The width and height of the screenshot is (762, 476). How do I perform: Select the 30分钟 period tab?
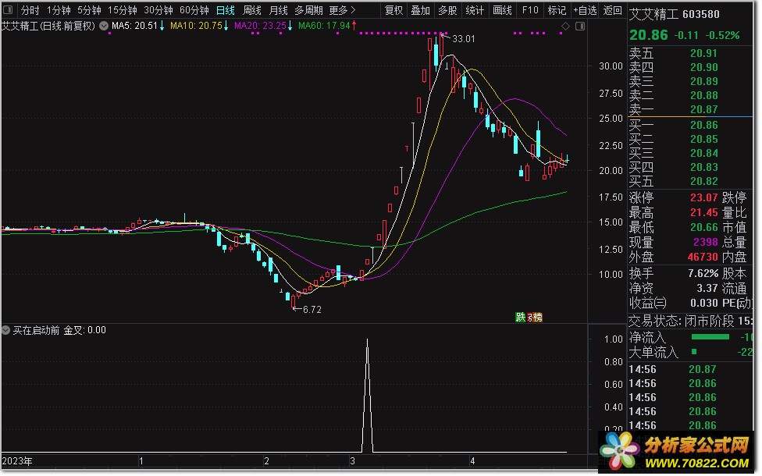click(158, 10)
